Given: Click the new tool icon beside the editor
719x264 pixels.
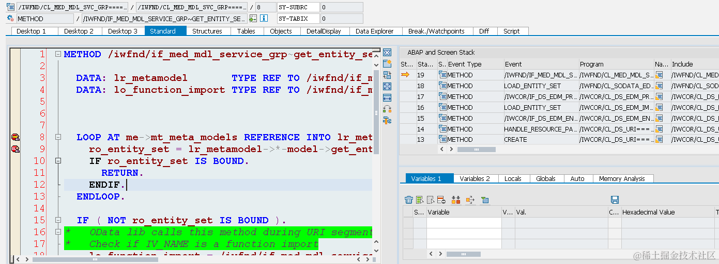Looking at the screenshot, I should (x=387, y=64).
